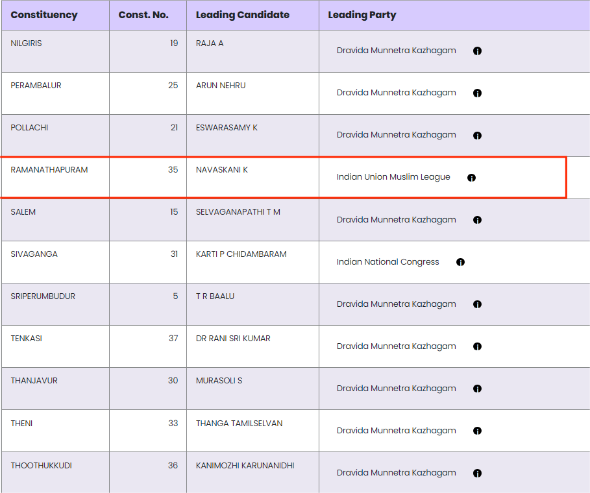The image size is (590, 493).
Task: Open party info icon for Perambalur
Action: [477, 93]
